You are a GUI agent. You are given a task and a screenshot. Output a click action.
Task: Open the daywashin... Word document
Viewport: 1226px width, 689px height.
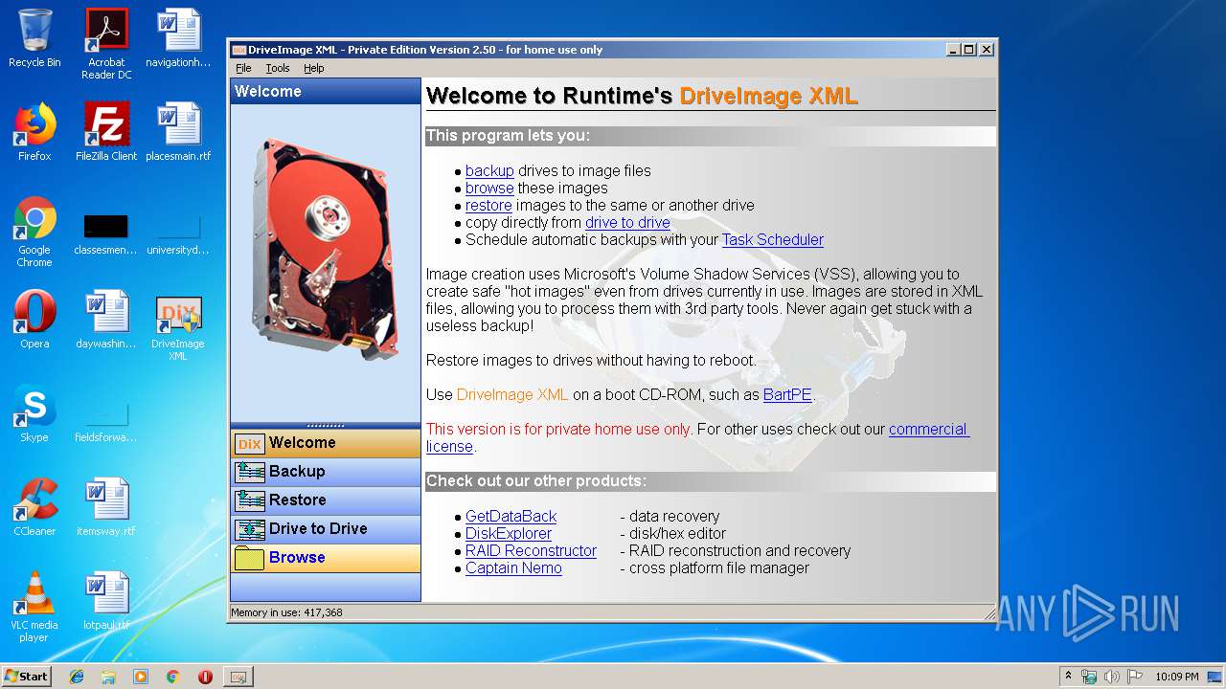pyautogui.click(x=106, y=320)
